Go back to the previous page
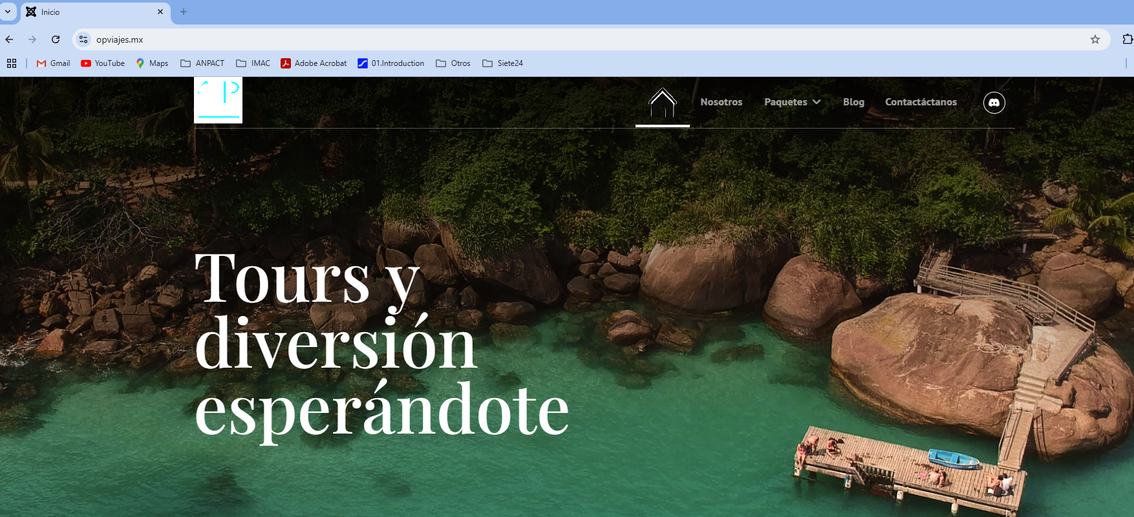The image size is (1134, 517). [x=9, y=39]
